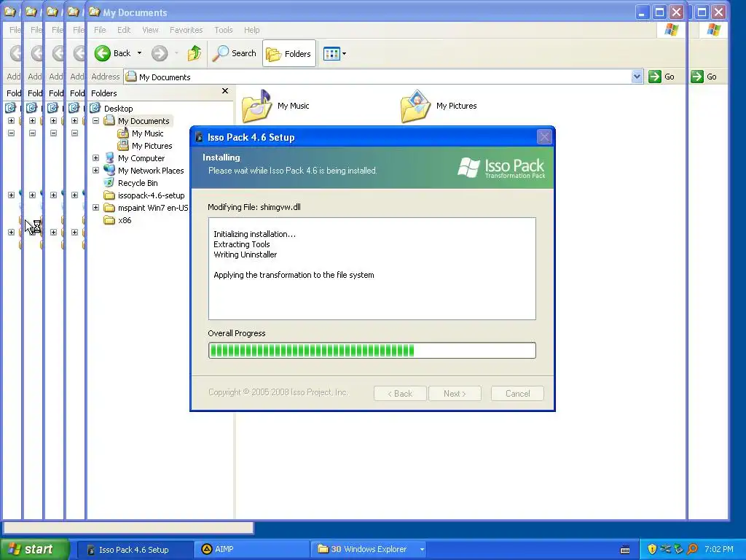Viewport: 746px width, 560px height.
Task: Click the network connection tray icon
Action: point(665,549)
